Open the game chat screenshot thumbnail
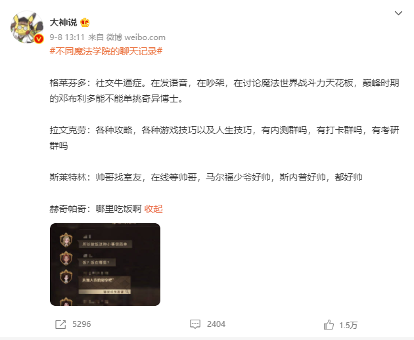 (105, 265)
